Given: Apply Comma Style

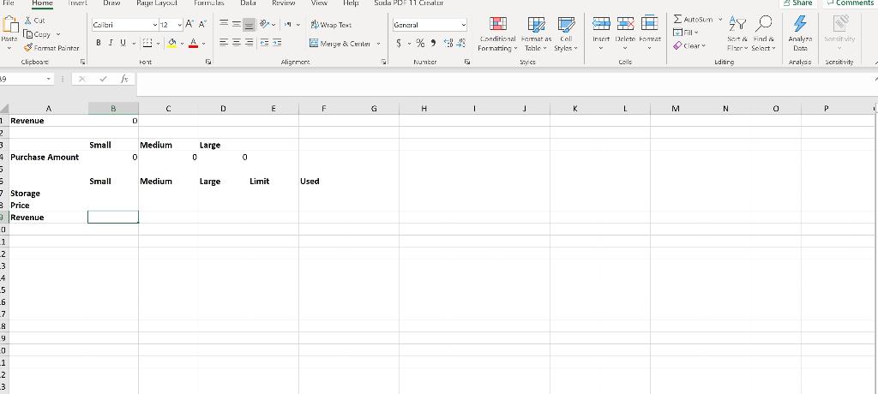Looking at the screenshot, I should 433,43.
